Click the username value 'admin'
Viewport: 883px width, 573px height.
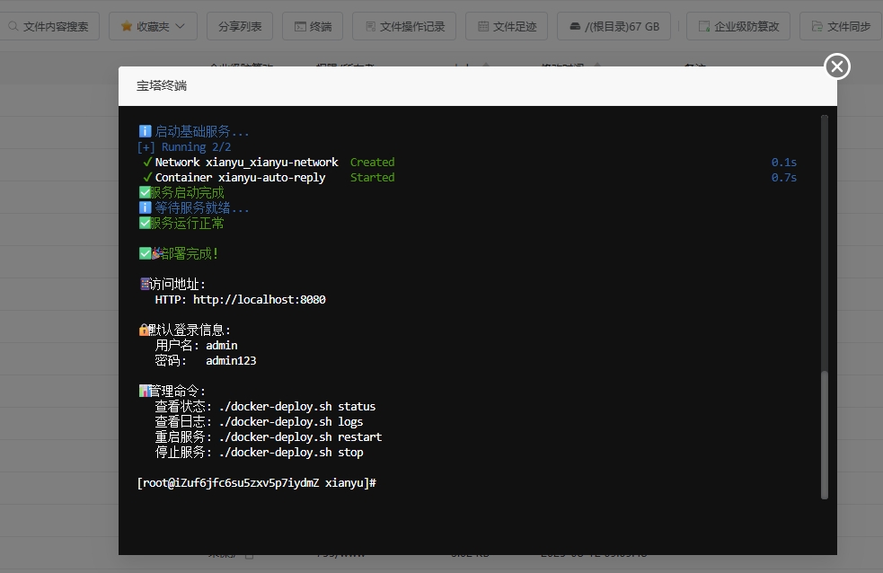[x=221, y=345]
